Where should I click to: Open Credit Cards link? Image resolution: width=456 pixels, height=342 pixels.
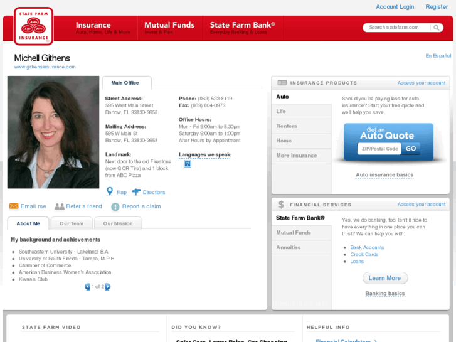[x=364, y=254]
